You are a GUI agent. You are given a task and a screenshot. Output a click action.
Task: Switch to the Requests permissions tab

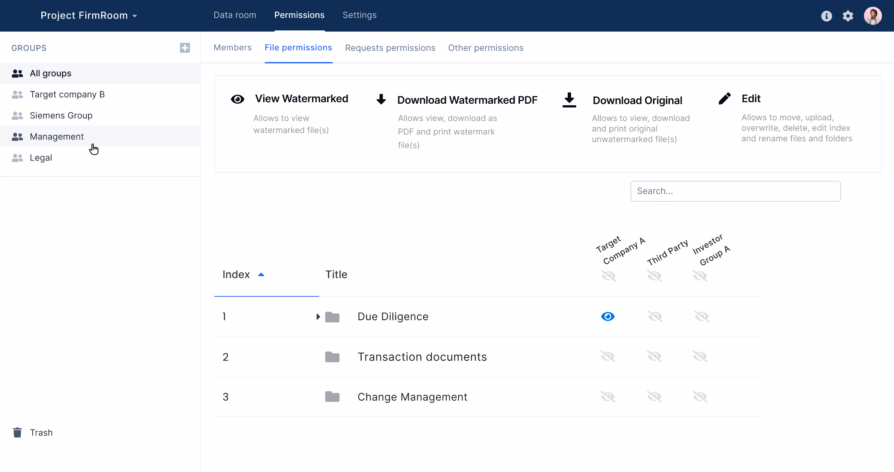click(x=390, y=48)
